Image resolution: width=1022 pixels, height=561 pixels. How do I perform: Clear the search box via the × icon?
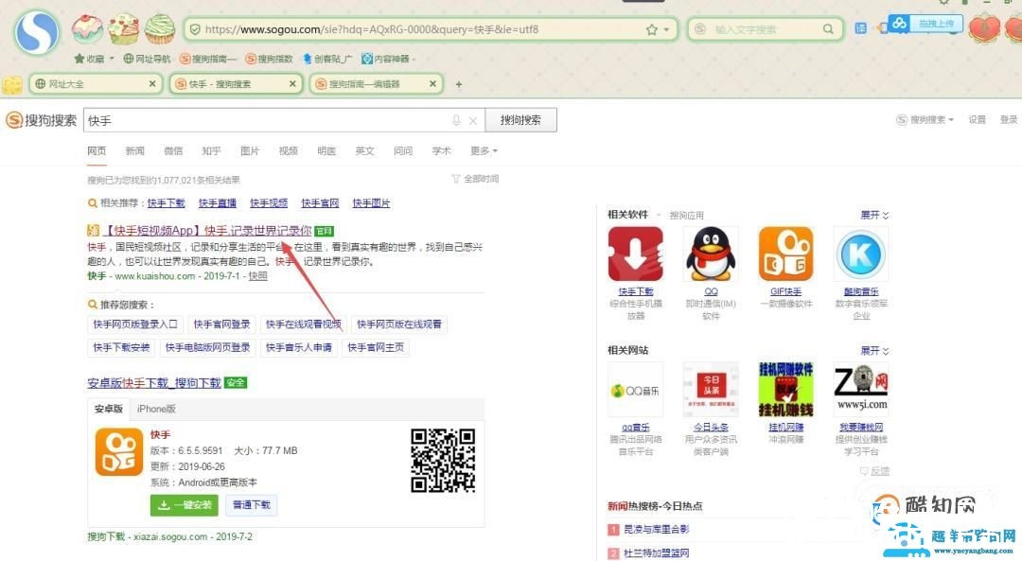point(472,120)
